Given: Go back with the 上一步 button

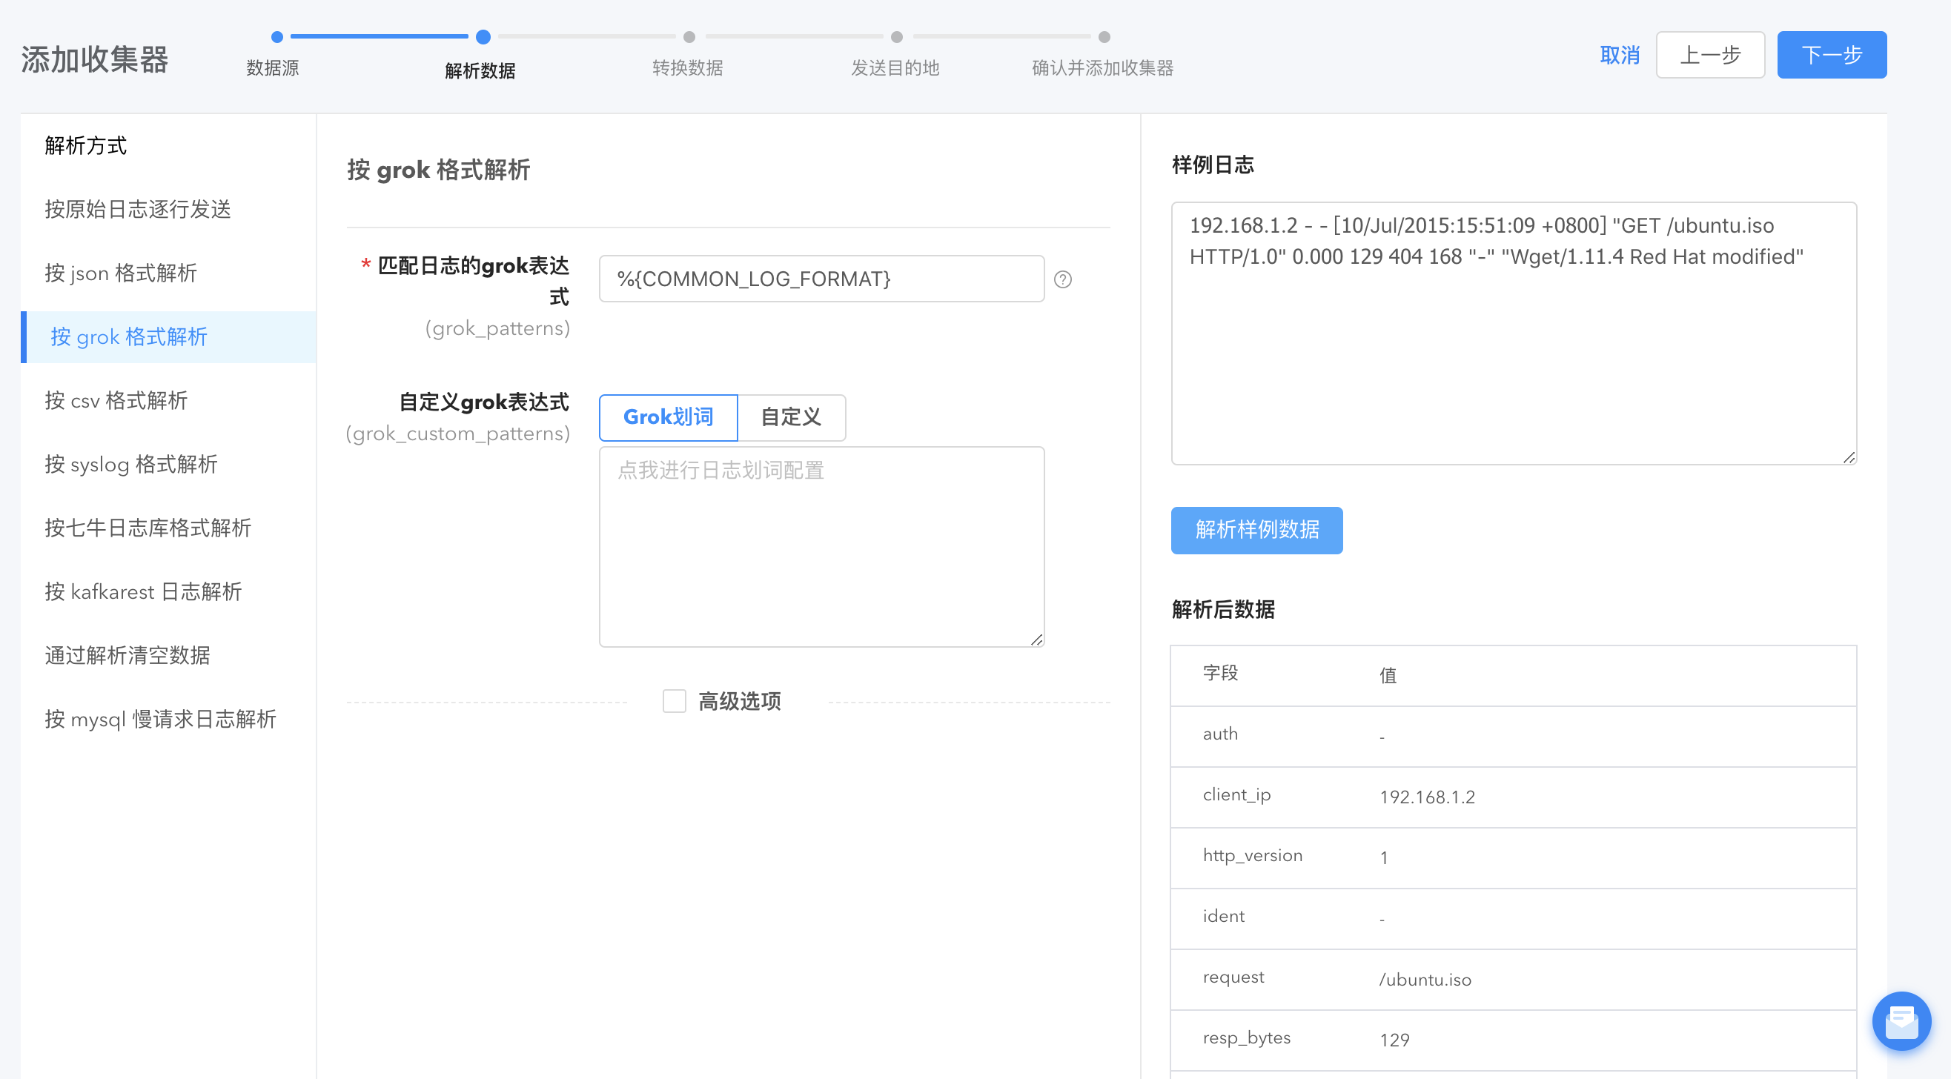Looking at the screenshot, I should tap(1710, 55).
